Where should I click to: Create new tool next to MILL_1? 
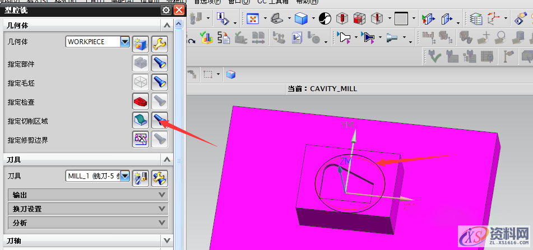(x=141, y=177)
